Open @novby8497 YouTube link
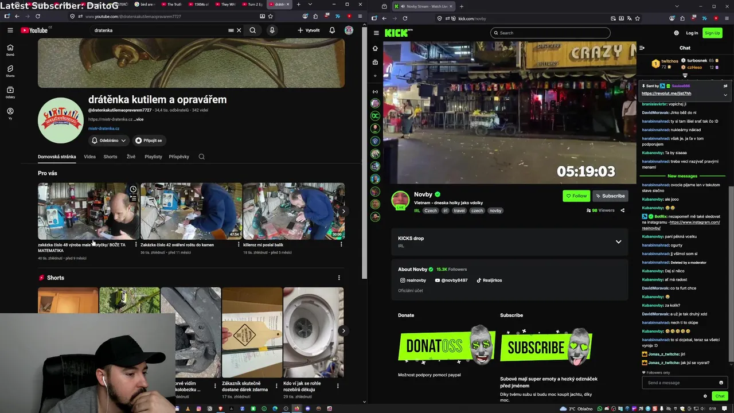734x413 pixels. pyautogui.click(x=451, y=280)
